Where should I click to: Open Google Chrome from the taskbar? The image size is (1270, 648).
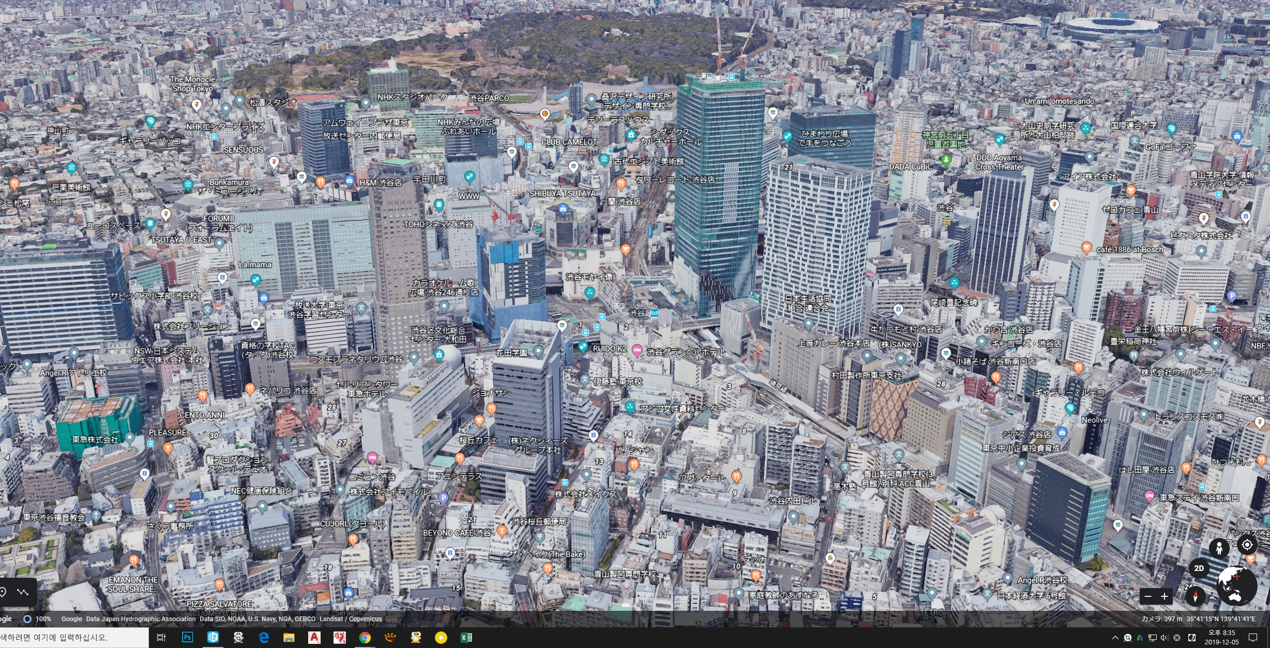(x=365, y=638)
